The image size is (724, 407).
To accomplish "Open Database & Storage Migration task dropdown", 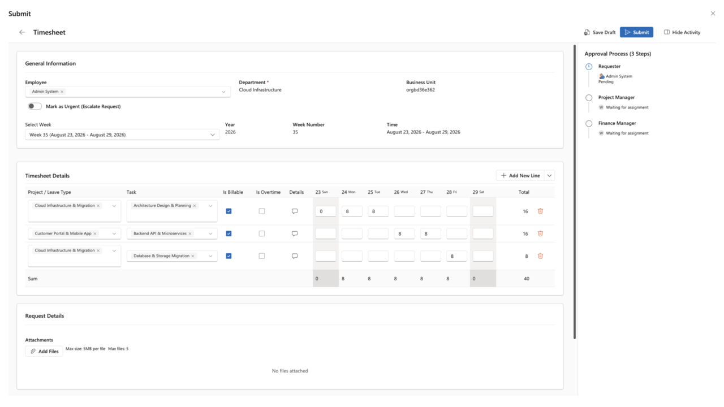I will pos(210,256).
